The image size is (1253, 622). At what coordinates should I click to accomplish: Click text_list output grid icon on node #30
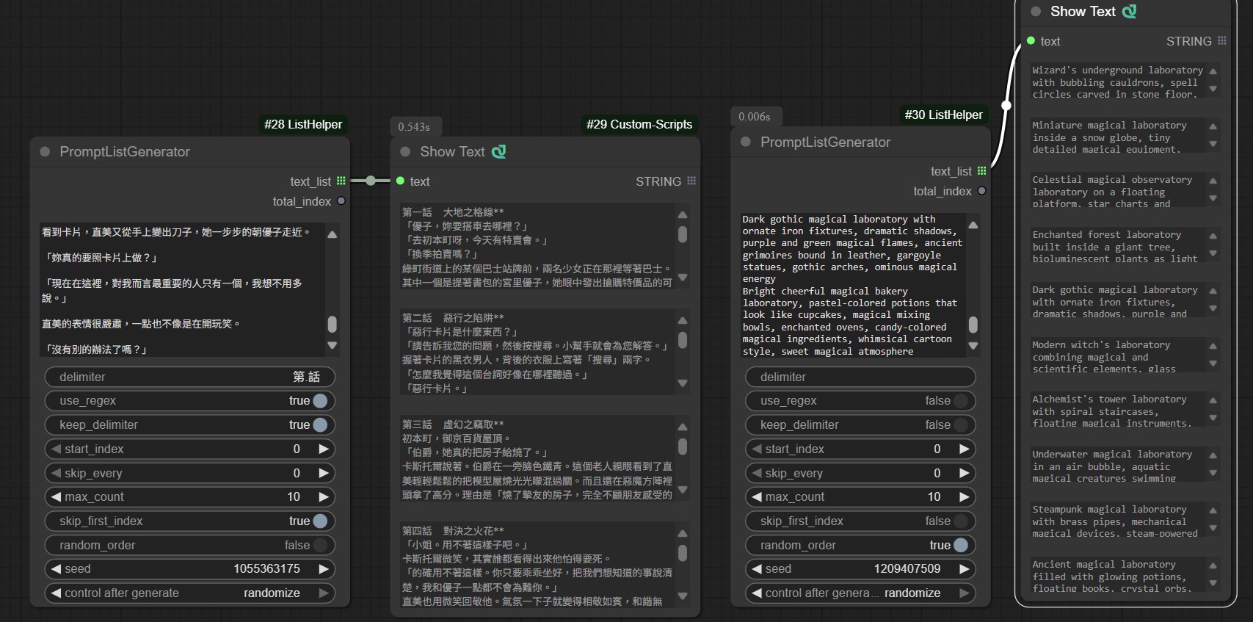tap(982, 170)
